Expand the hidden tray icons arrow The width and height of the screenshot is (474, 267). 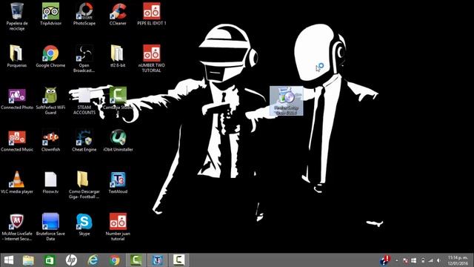click(397, 260)
